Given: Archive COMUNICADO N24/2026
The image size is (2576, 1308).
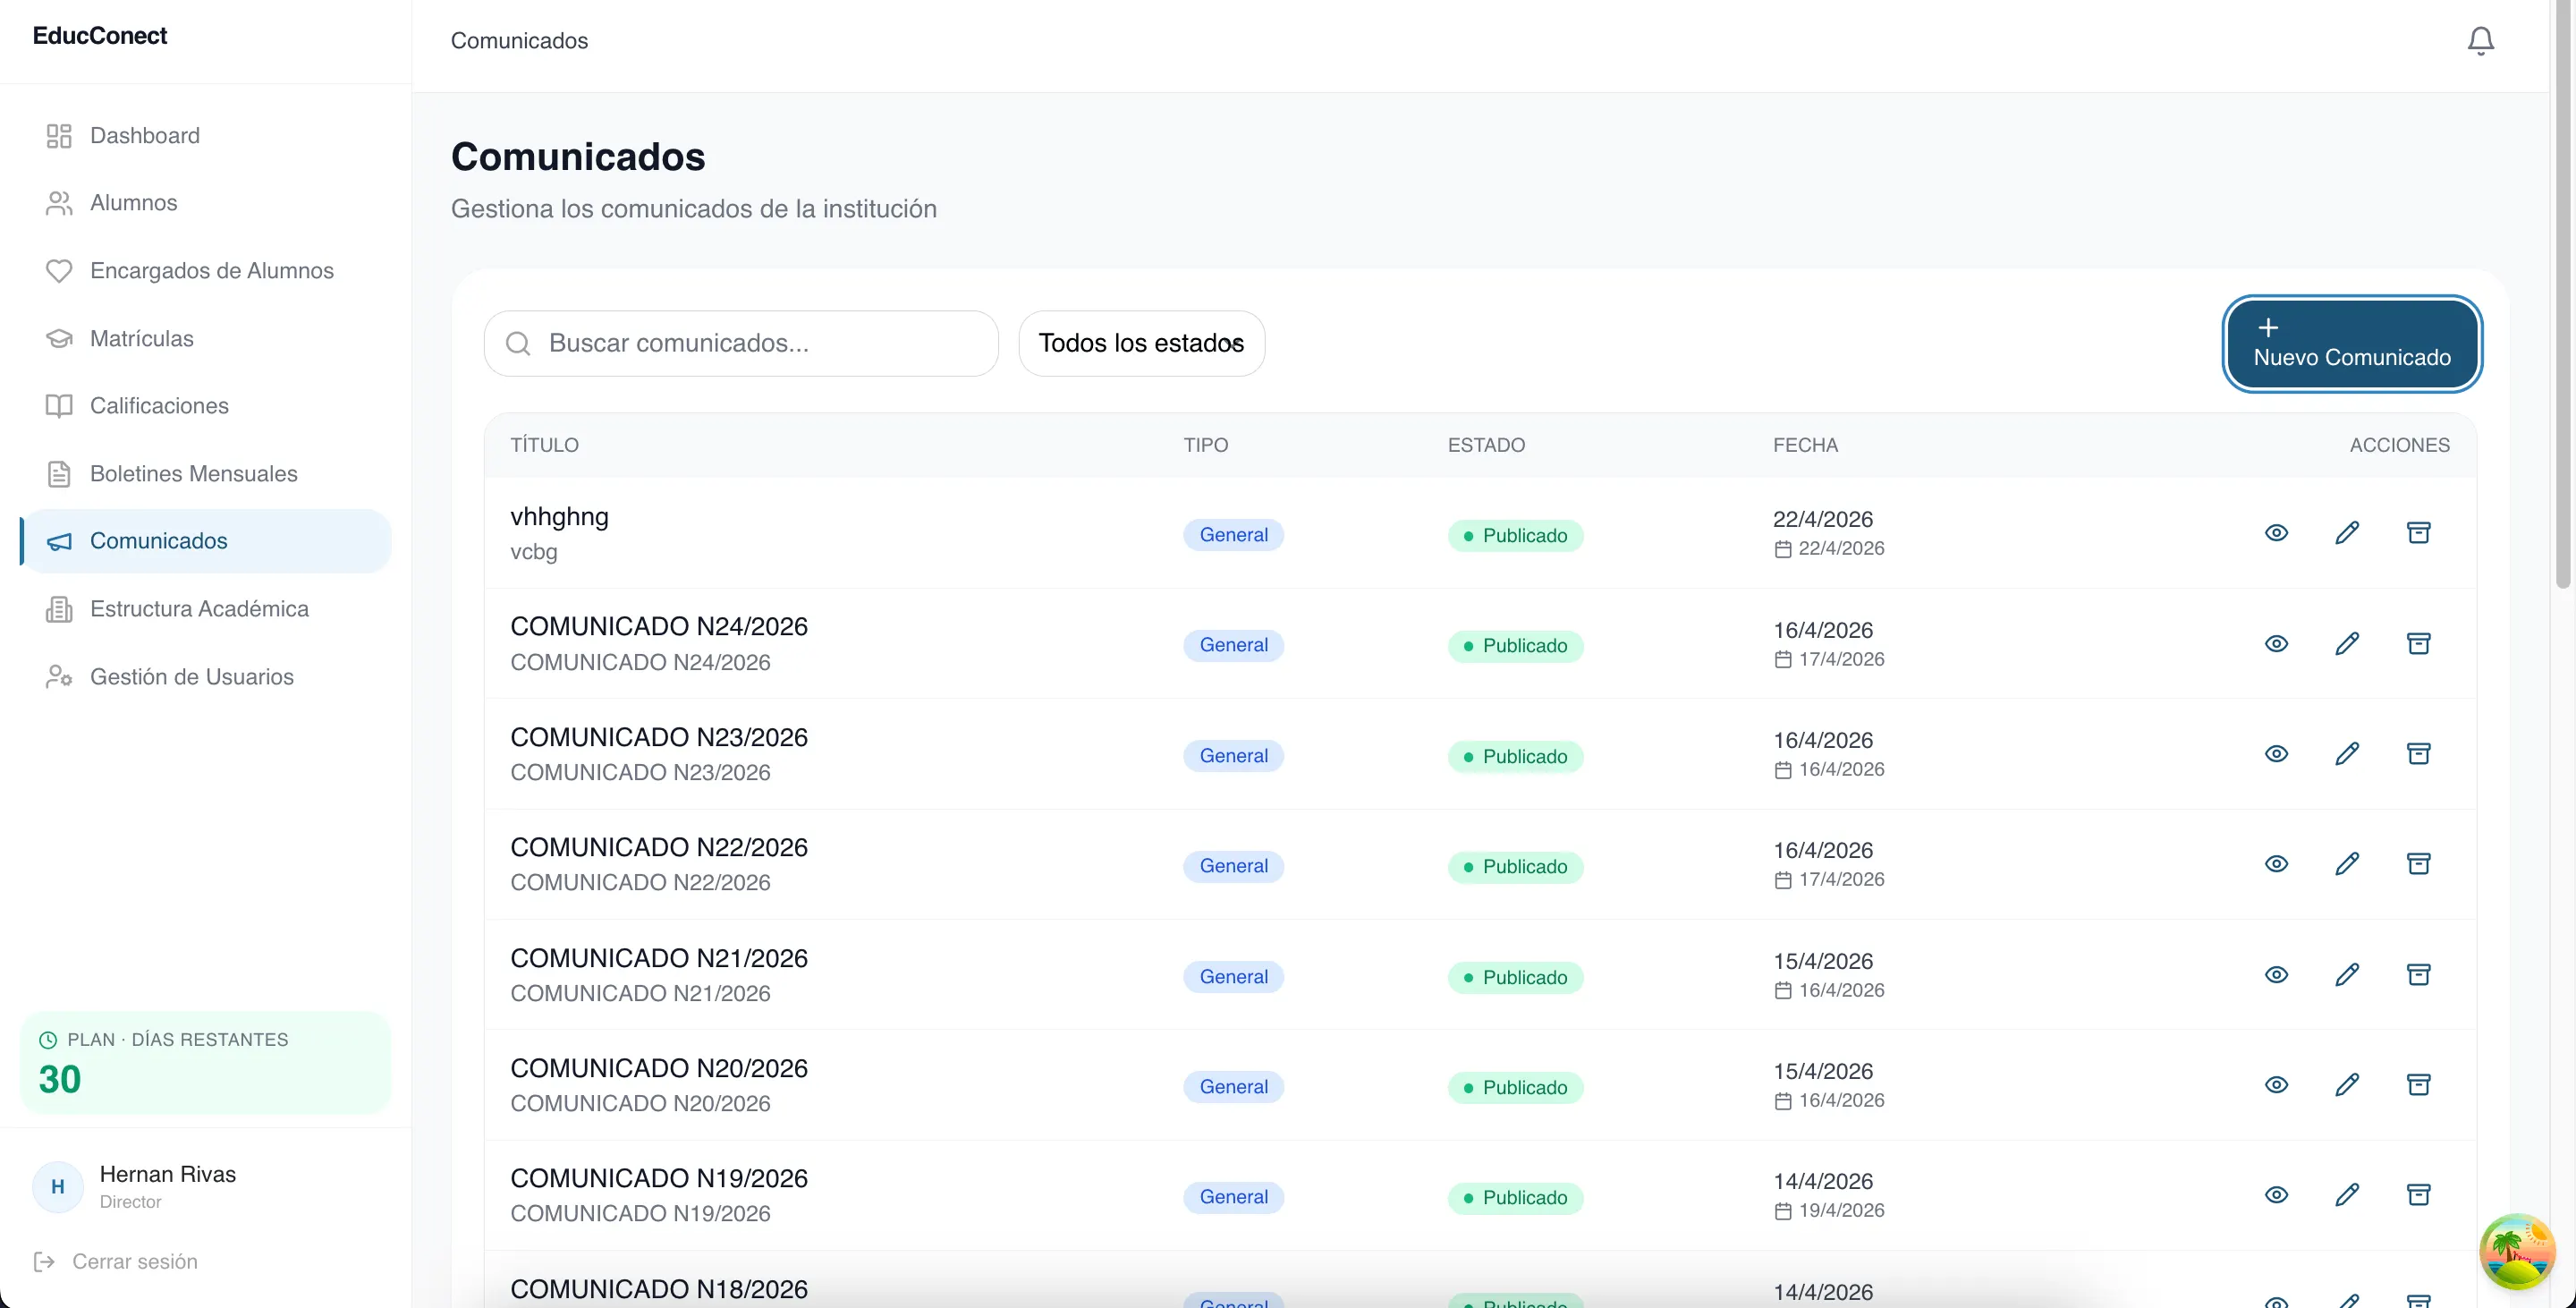Looking at the screenshot, I should pos(2418,644).
